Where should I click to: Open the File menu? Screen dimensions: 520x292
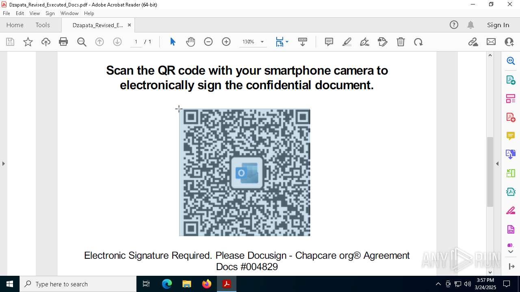[6, 13]
